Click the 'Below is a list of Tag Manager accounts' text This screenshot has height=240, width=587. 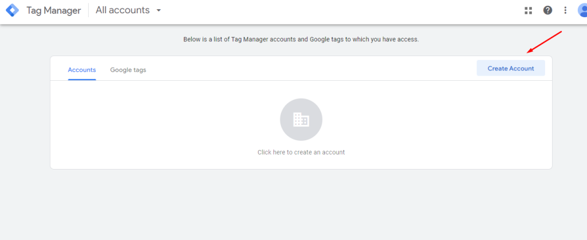[x=301, y=40]
